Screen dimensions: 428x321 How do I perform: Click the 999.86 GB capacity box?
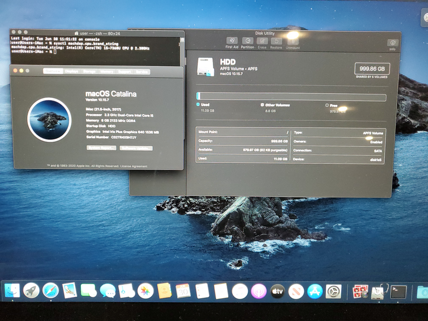coord(372,69)
